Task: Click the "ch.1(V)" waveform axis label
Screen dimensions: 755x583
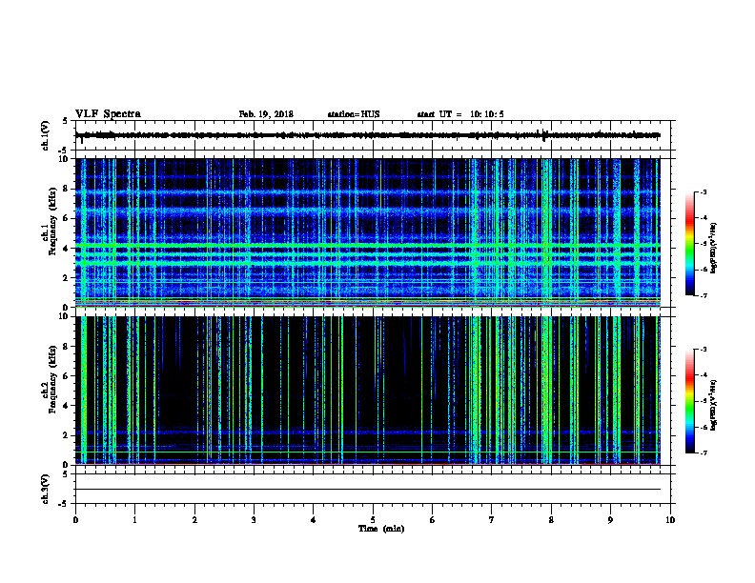Action: coord(45,135)
